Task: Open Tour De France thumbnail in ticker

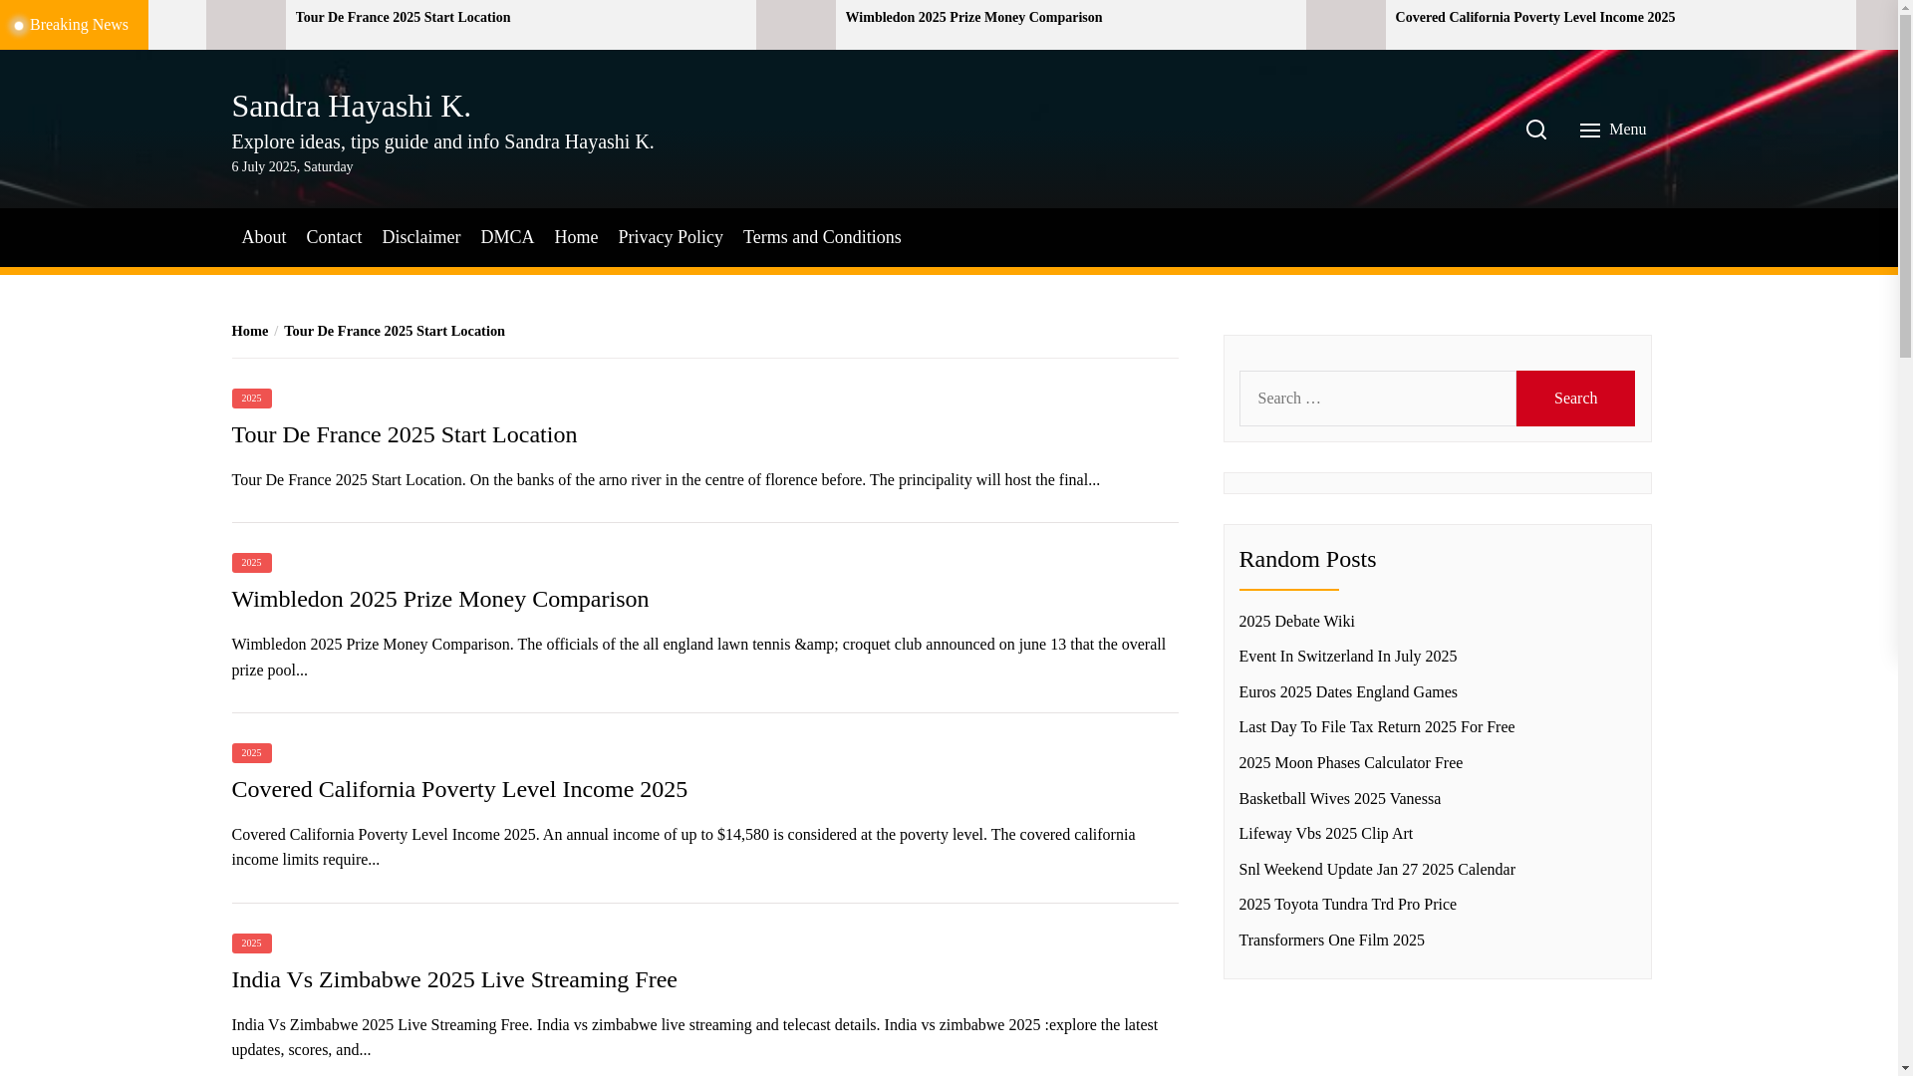Action: click(x=245, y=25)
